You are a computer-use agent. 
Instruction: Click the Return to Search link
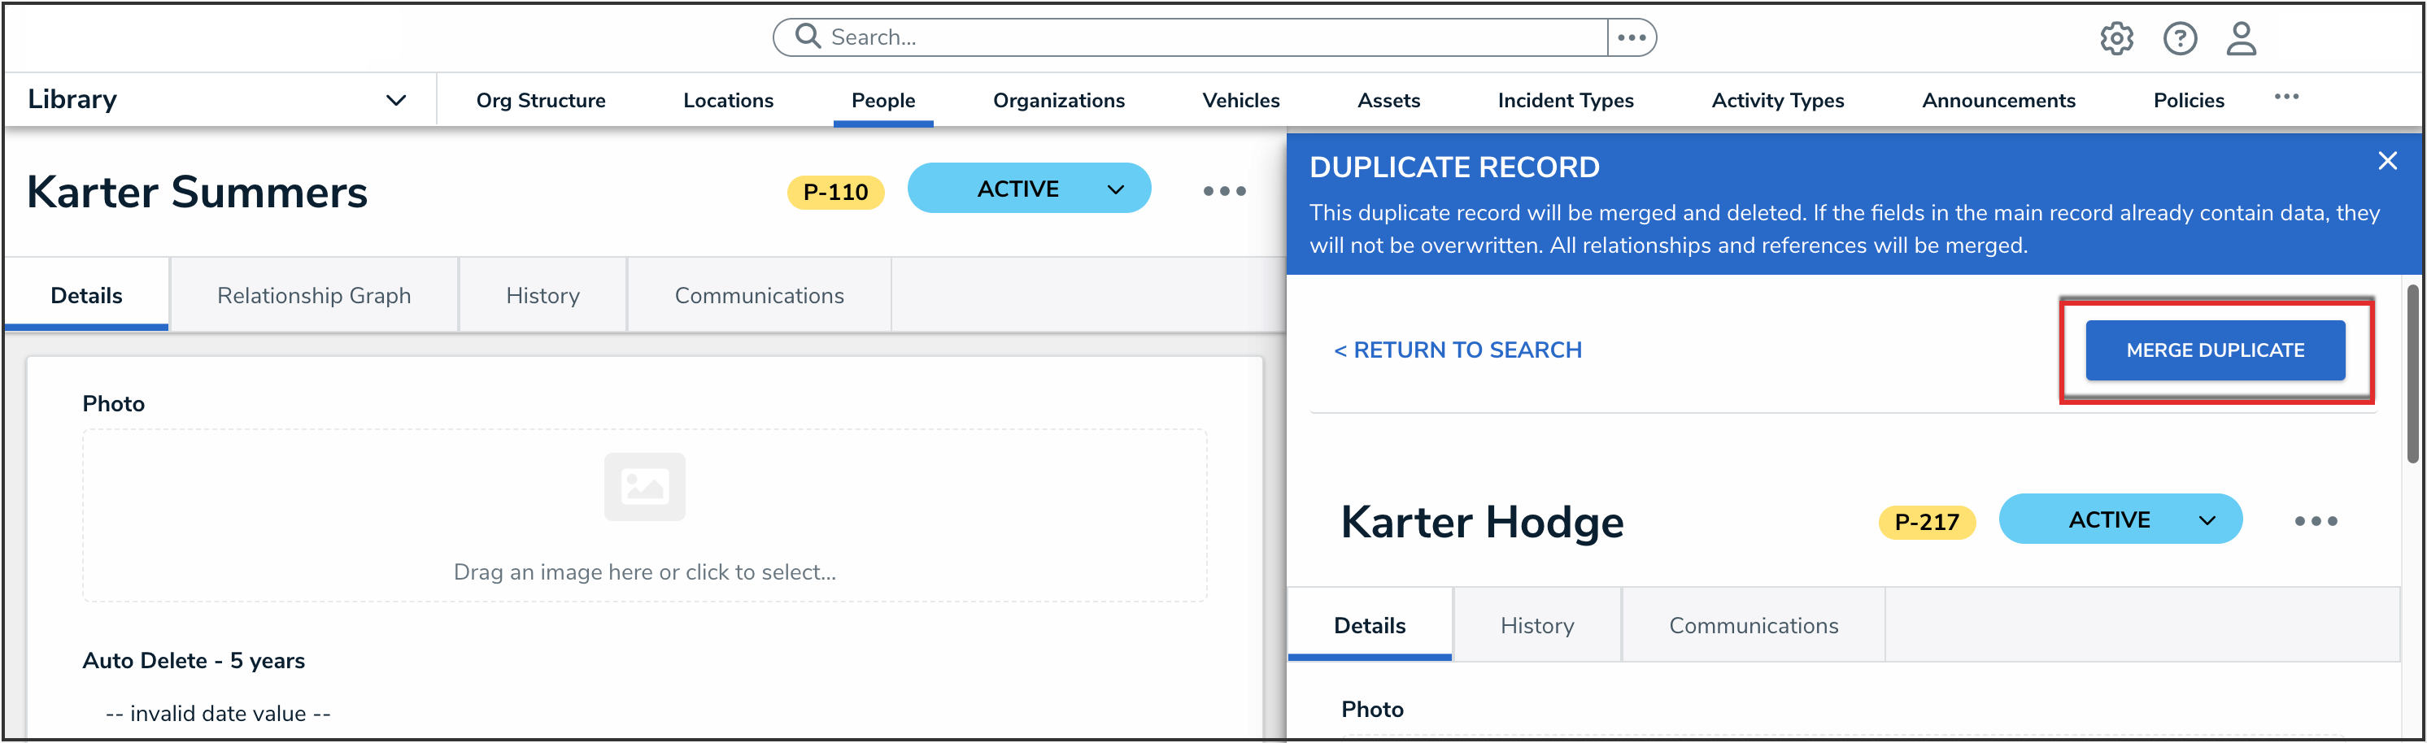point(1458,350)
